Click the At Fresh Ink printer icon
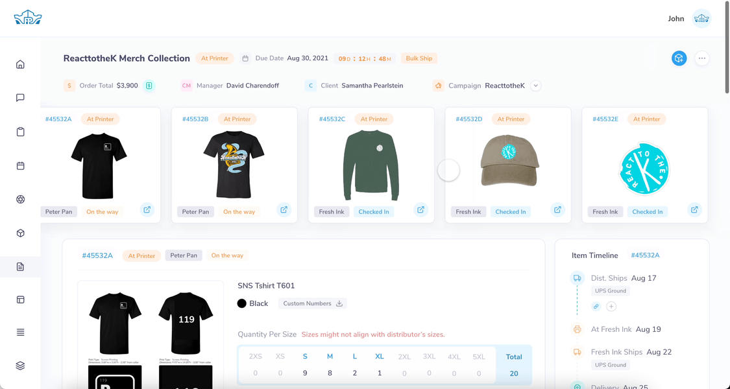Viewport: 730px width, 389px height. point(578,329)
